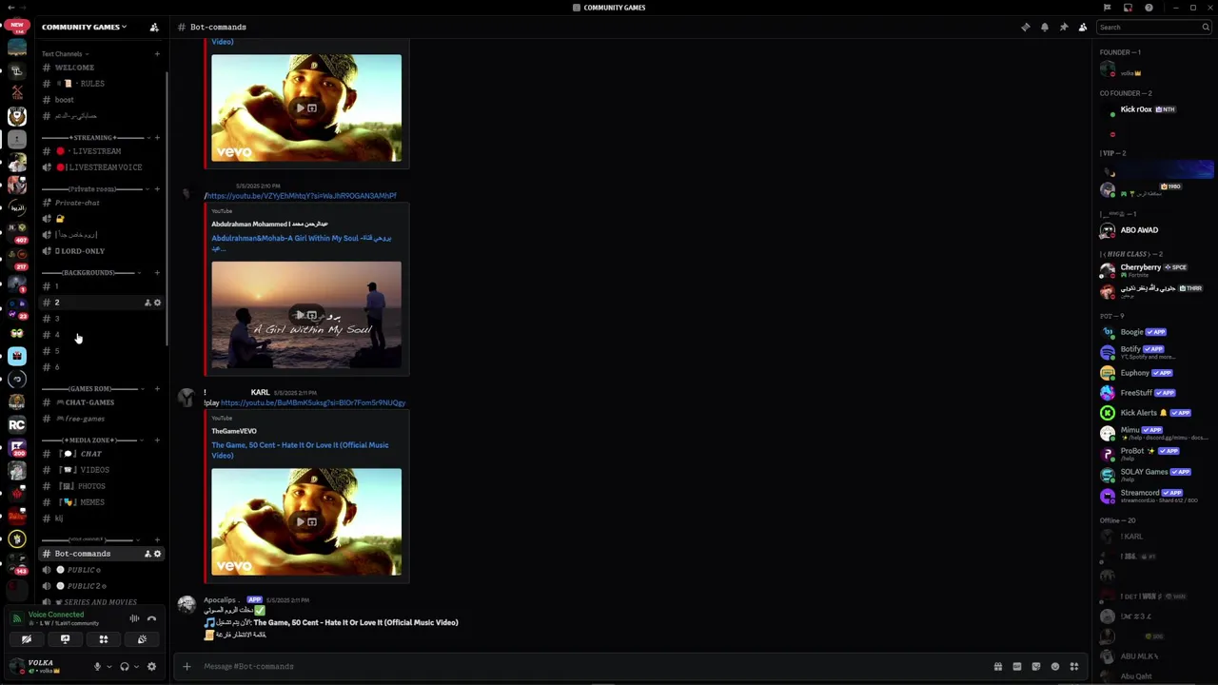Open notification settings bell icon

pos(1045,27)
